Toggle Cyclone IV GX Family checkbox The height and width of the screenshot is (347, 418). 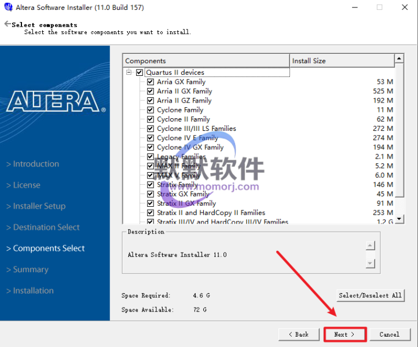[151, 147]
